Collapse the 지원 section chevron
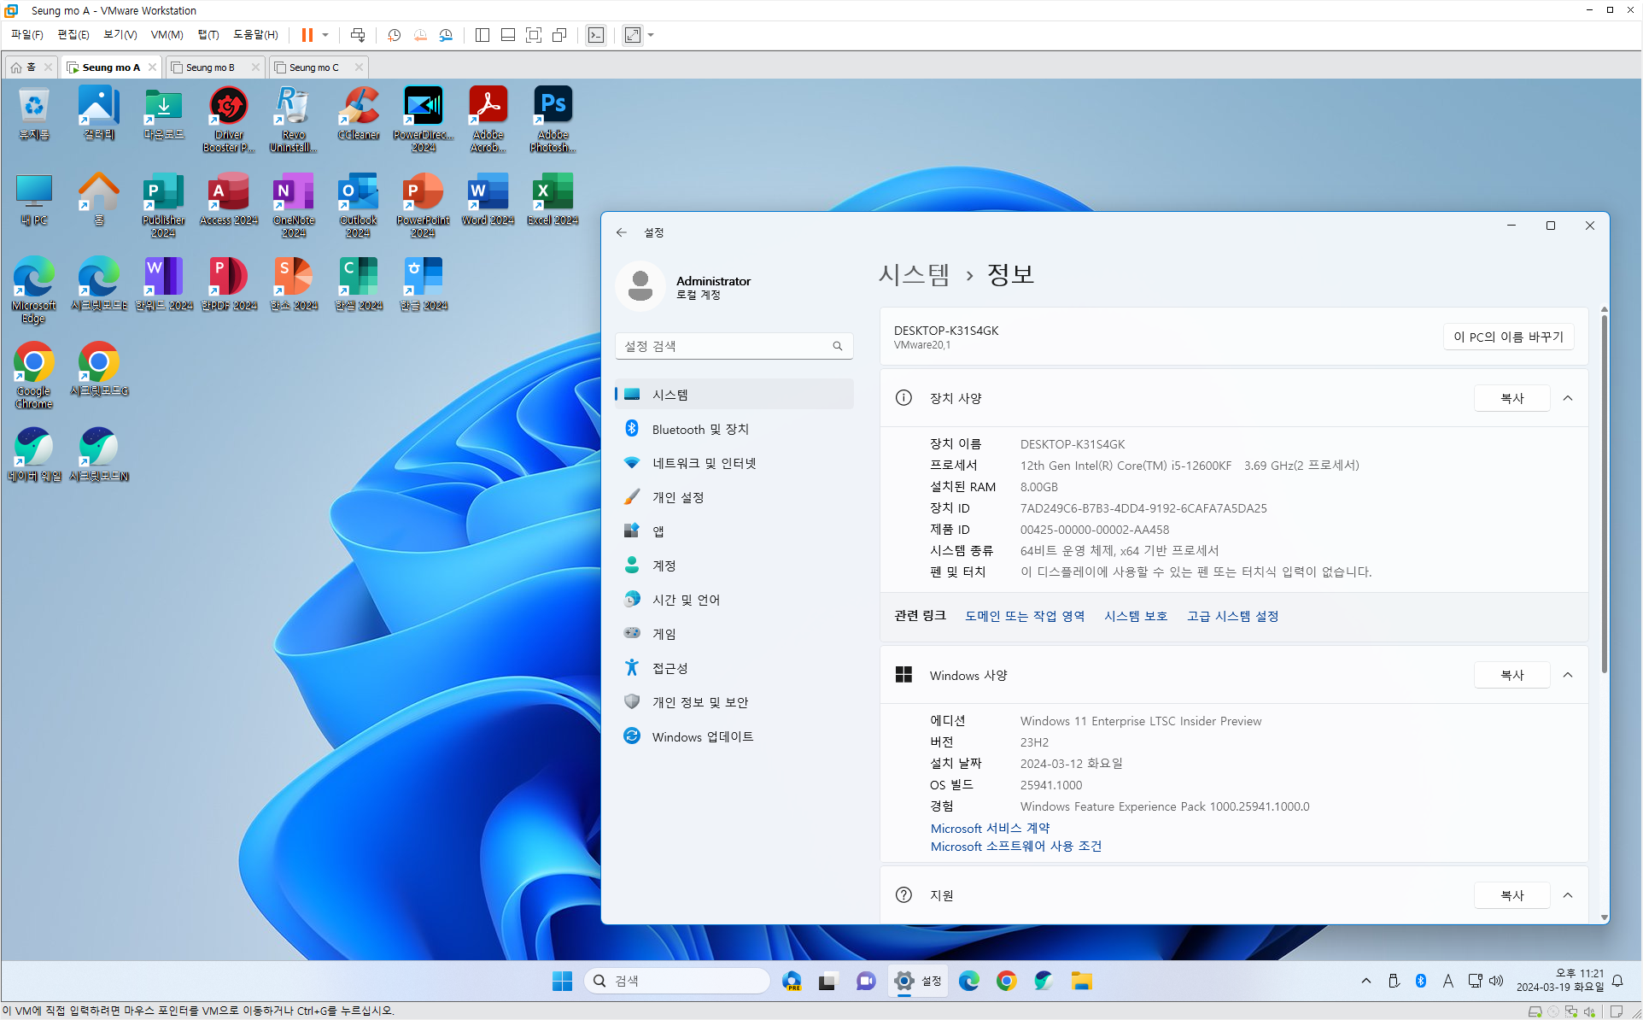The image size is (1643, 1020). (x=1568, y=895)
